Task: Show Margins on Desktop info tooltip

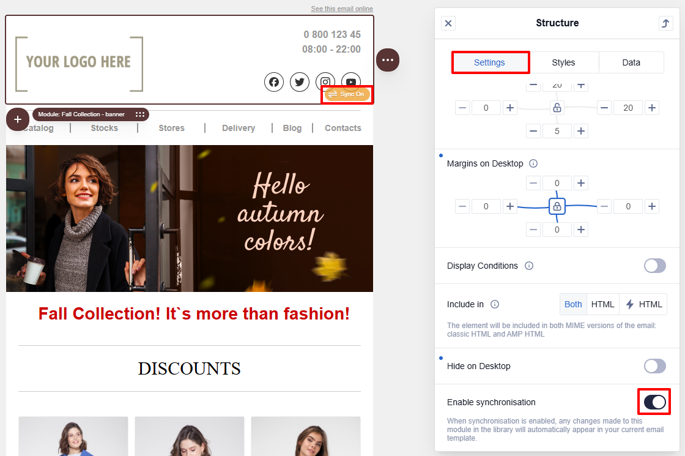Action: pos(533,163)
